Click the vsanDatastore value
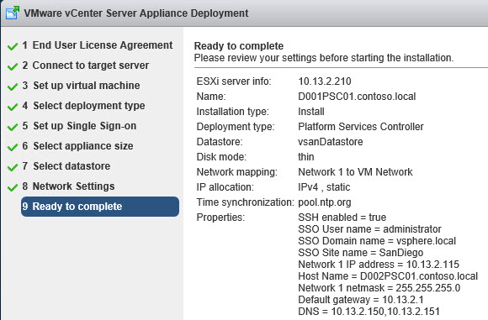Screen dimensions: 488x320 [x=330, y=142]
